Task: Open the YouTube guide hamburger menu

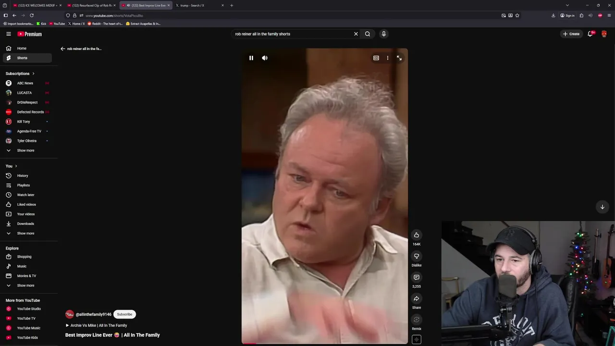Action: point(8,34)
